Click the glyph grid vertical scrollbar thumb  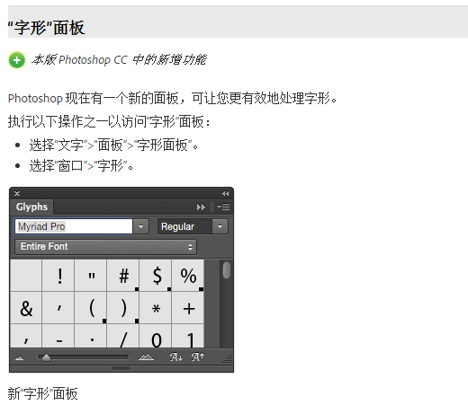[x=227, y=270]
